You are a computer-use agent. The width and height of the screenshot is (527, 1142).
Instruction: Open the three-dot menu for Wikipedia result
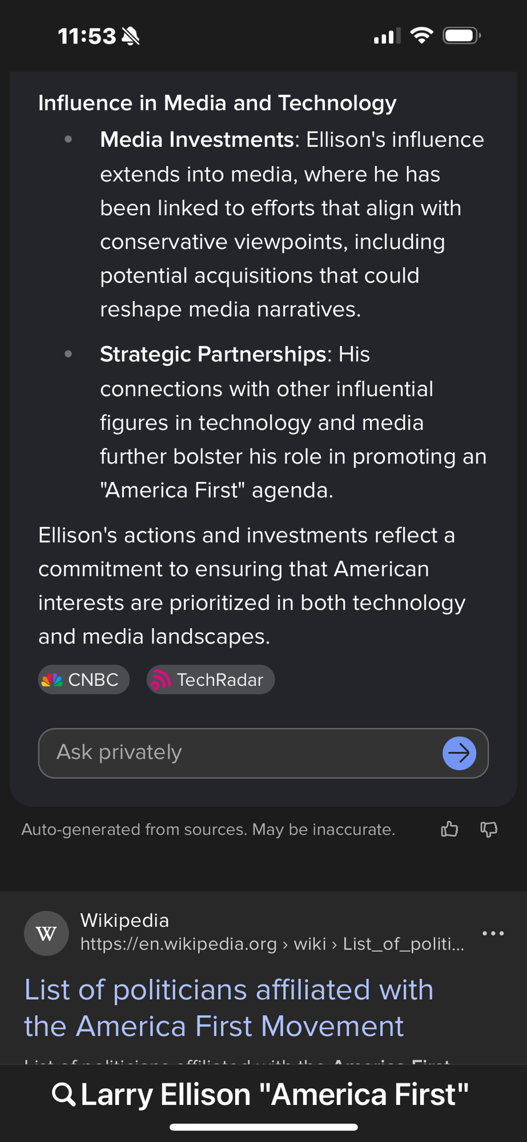click(x=493, y=933)
